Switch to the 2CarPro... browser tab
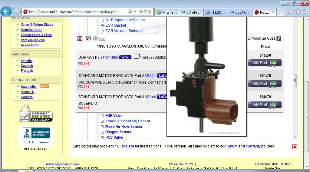This screenshot has height=172, width=310. [191, 12]
